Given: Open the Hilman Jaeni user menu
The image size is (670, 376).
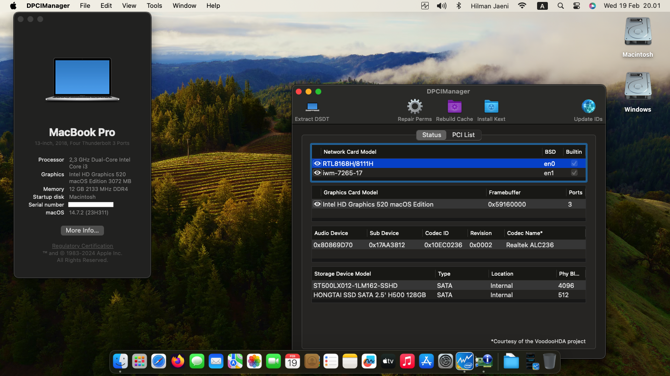Looking at the screenshot, I should [490, 6].
